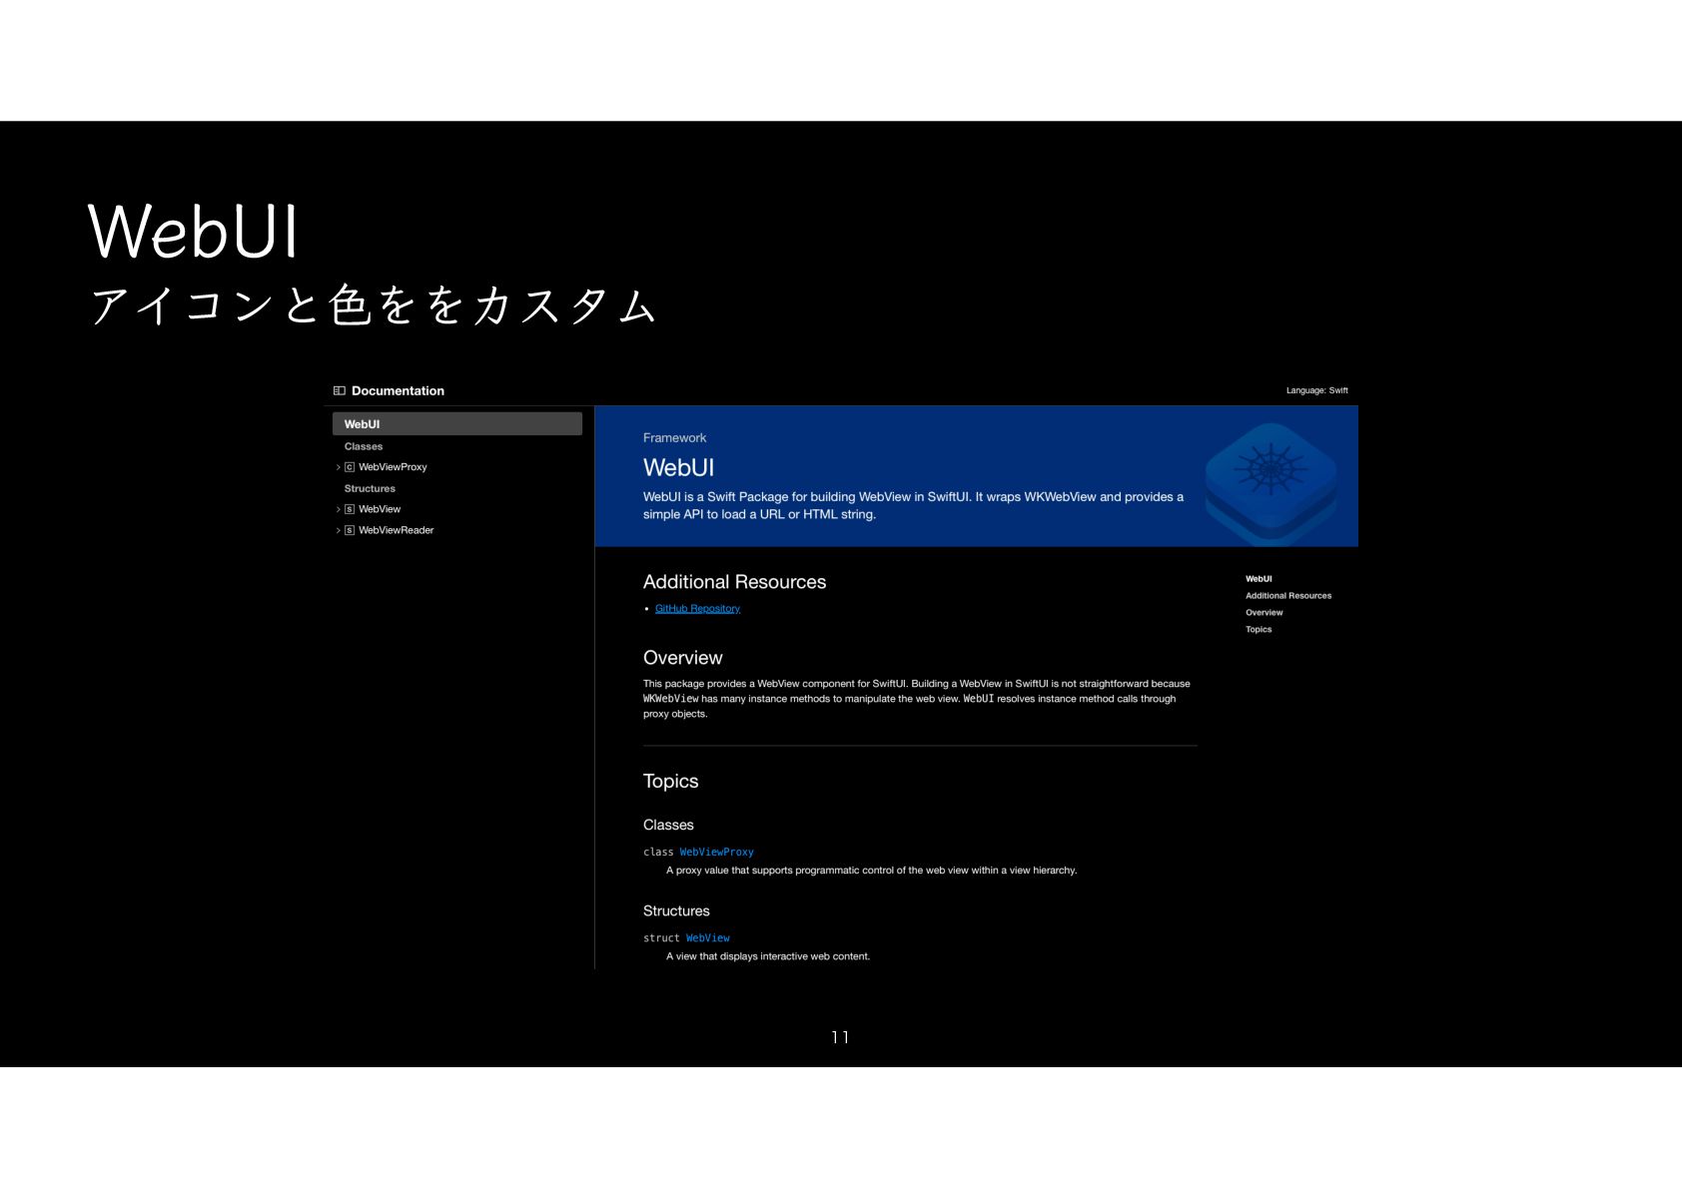Expand the WebViewProxy tree item
The height and width of the screenshot is (1188, 1682).
click(x=338, y=467)
